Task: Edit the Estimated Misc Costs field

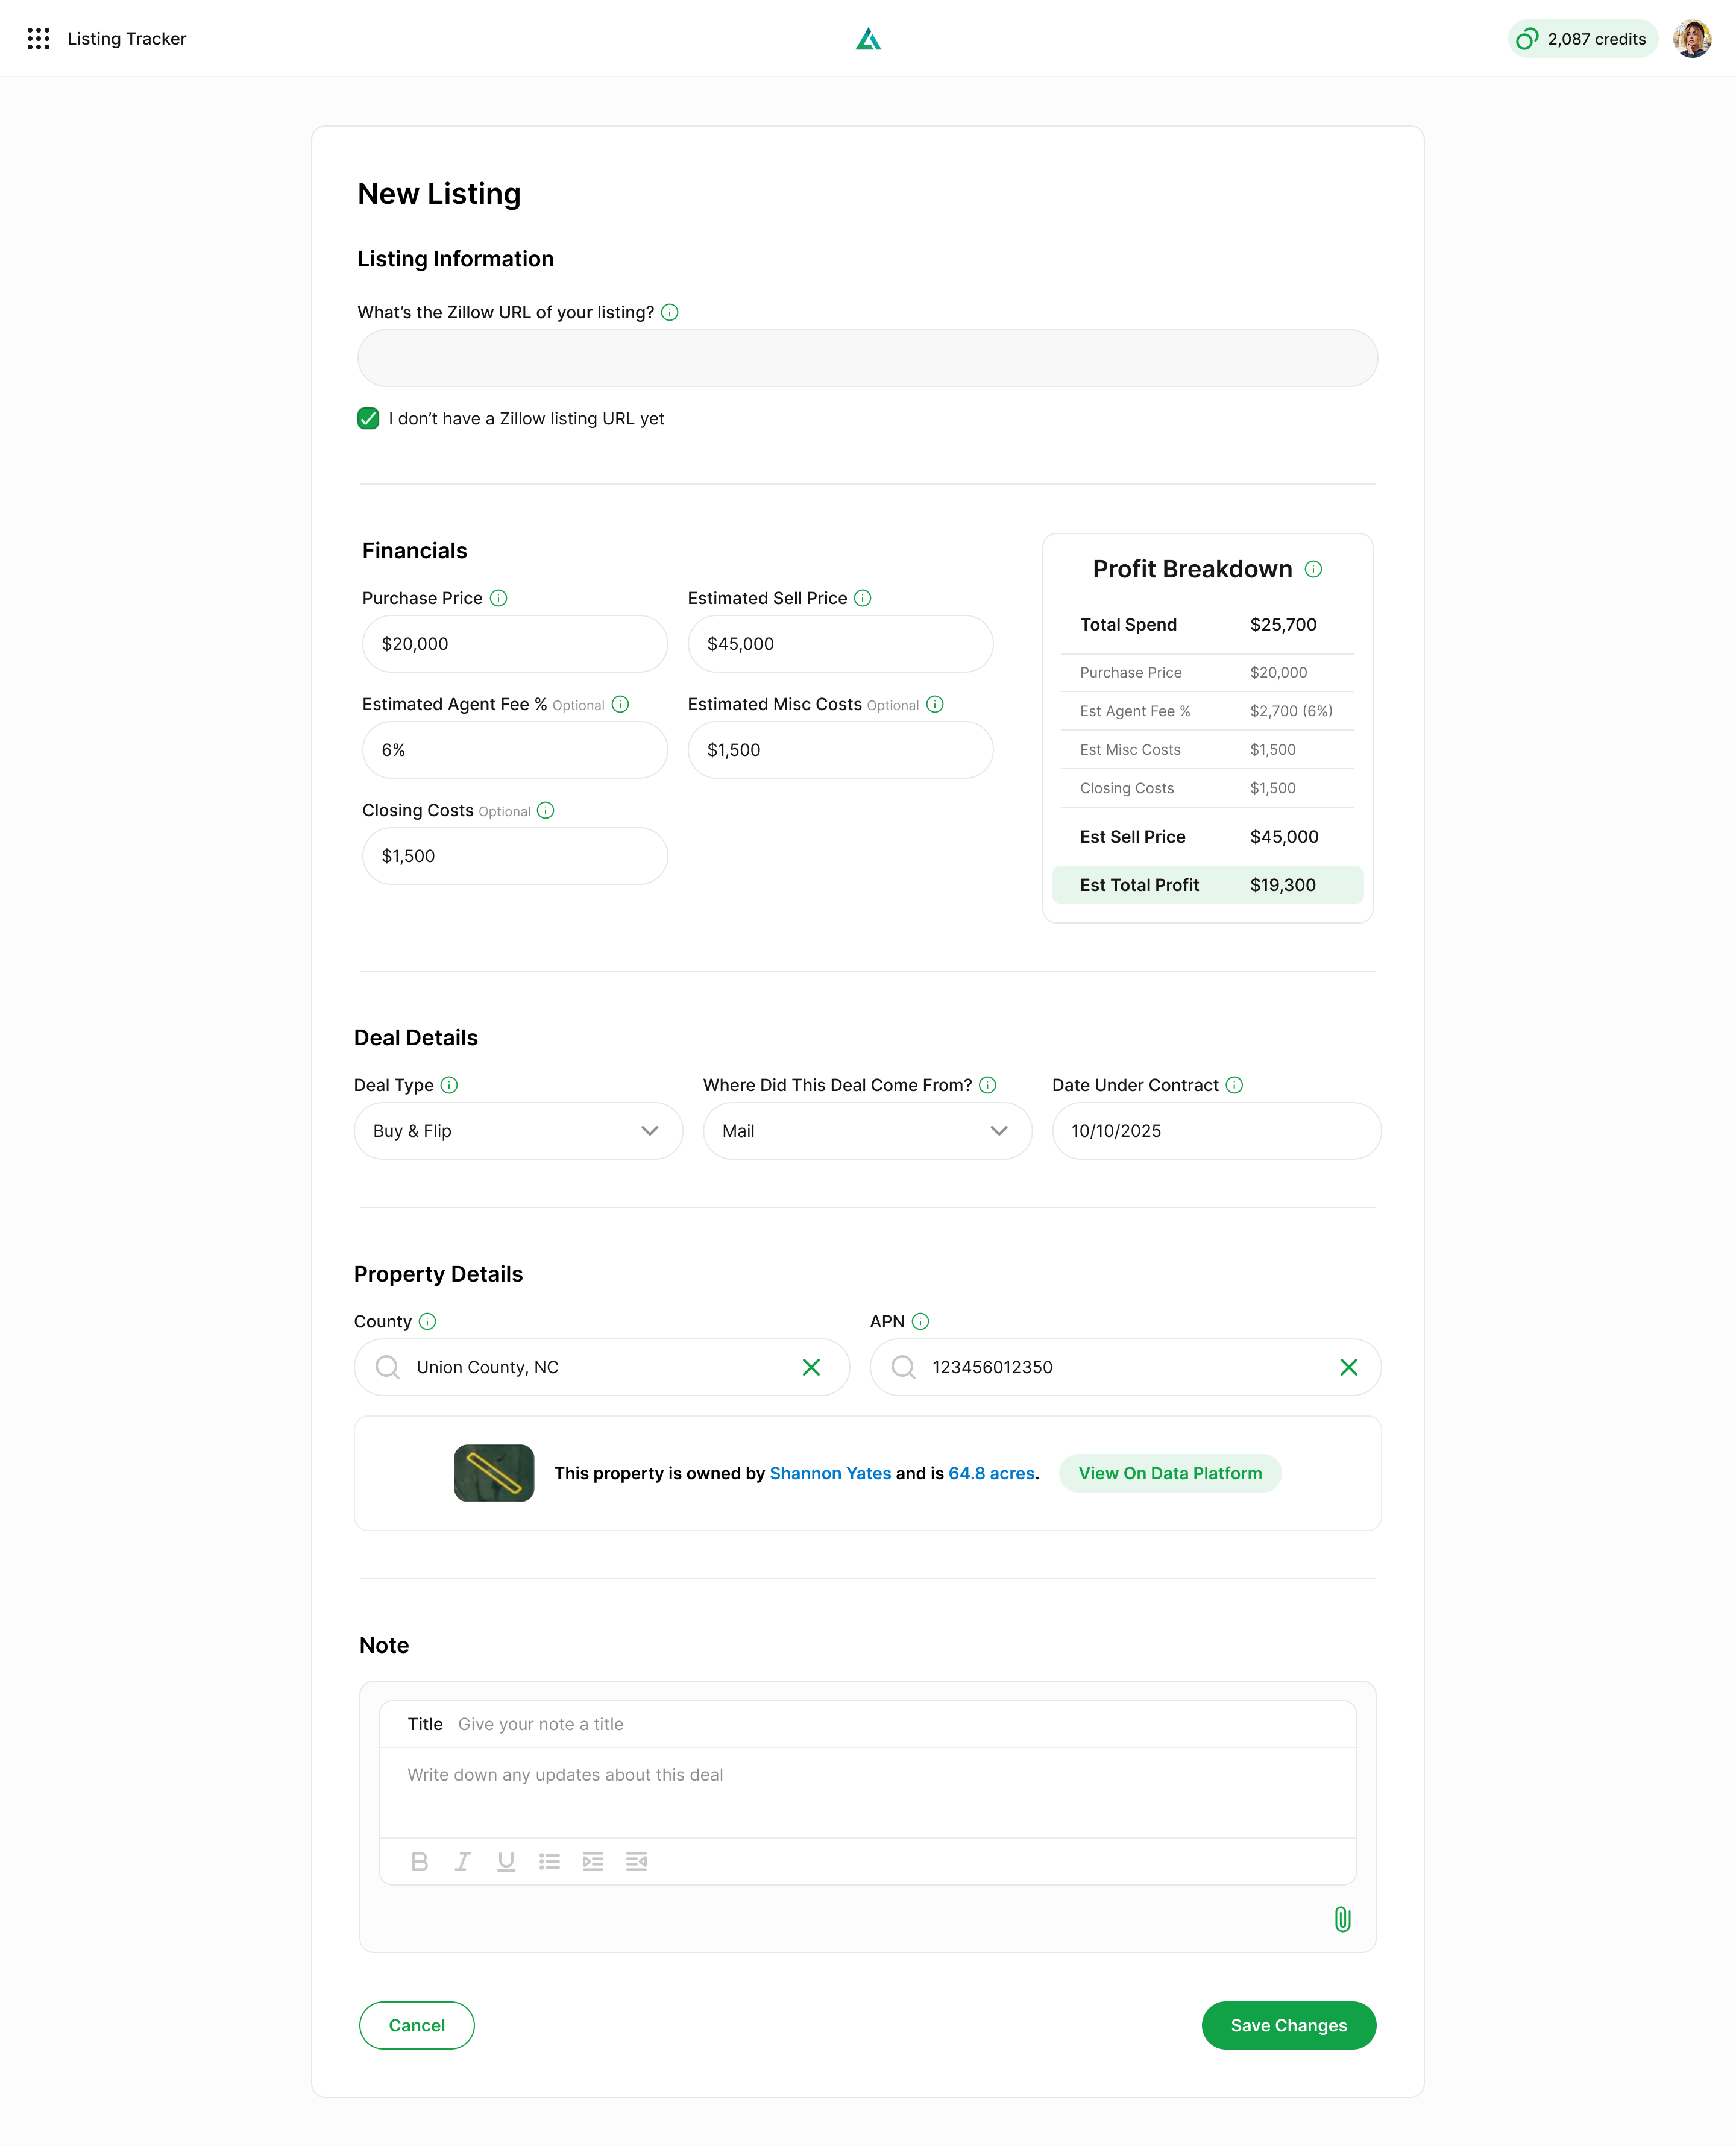Action: 840,750
